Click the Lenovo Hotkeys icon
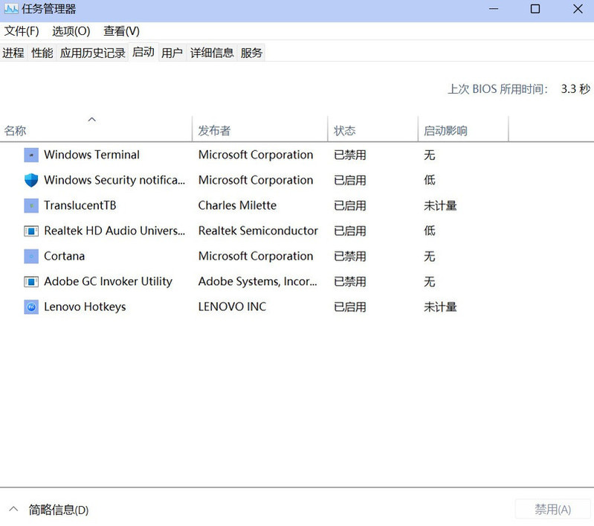The width and height of the screenshot is (594, 526). pos(30,307)
